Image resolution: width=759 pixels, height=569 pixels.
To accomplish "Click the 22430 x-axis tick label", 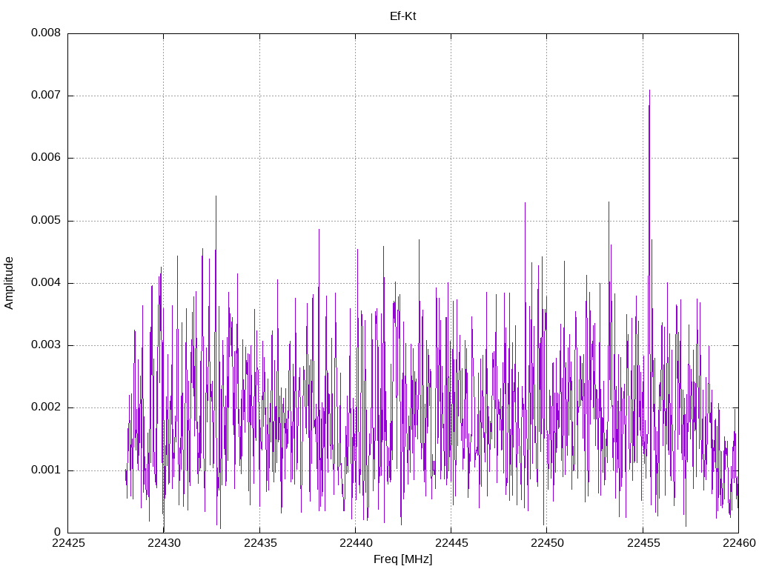I will click(x=164, y=543).
